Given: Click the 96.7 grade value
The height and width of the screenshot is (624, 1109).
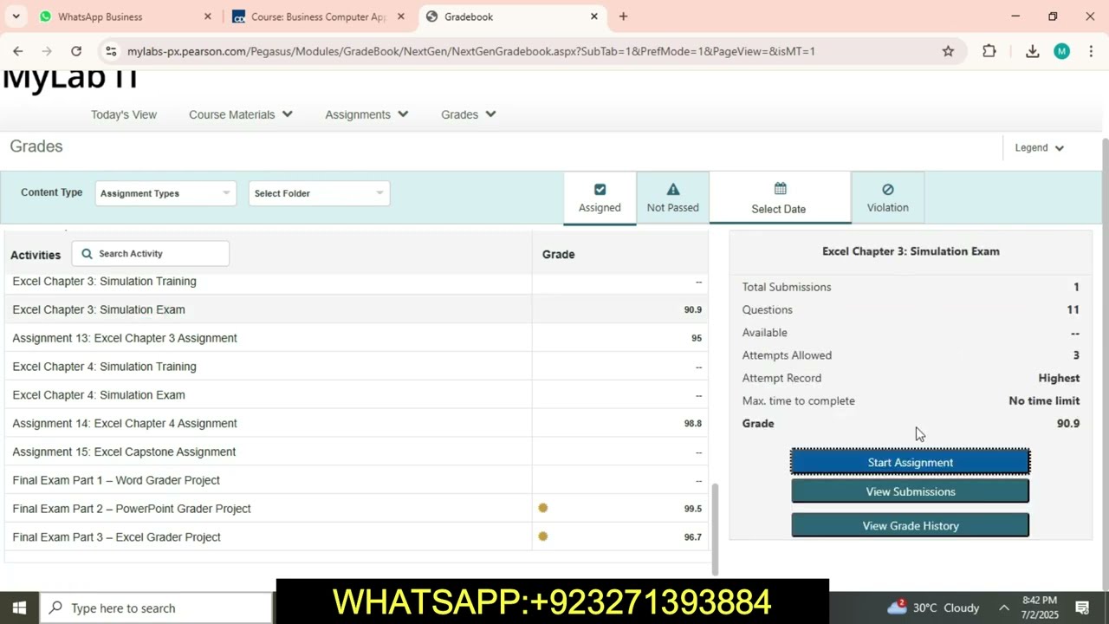Looking at the screenshot, I should tap(693, 537).
